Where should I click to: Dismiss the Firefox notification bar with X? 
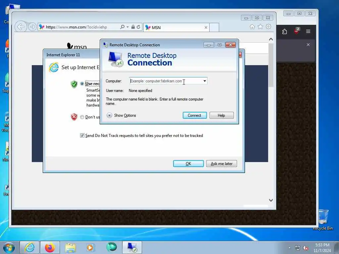[308, 45]
